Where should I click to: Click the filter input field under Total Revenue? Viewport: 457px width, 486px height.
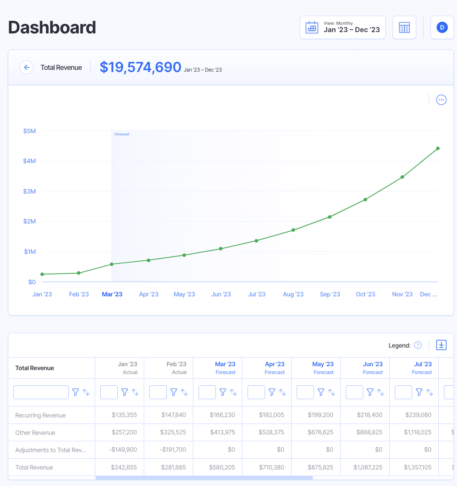pos(41,392)
